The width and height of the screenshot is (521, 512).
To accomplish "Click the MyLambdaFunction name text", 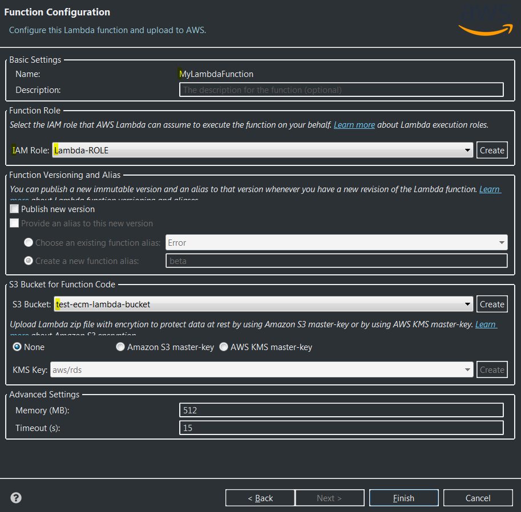I will [x=216, y=74].
